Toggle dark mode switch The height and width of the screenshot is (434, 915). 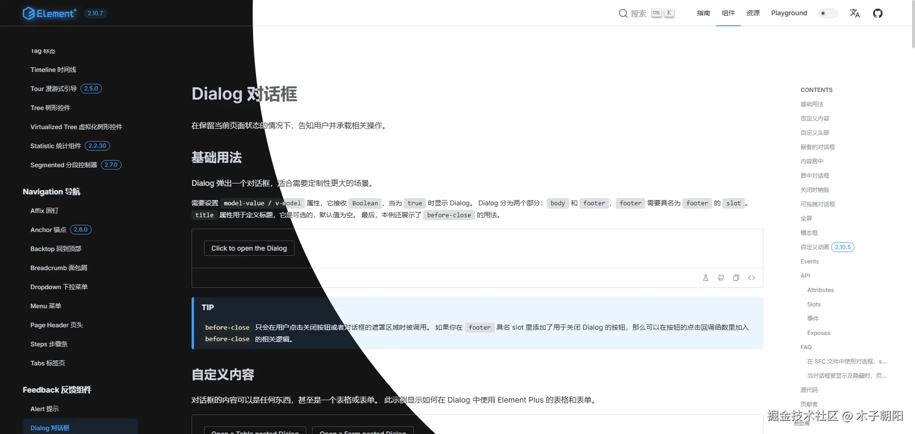828,13
